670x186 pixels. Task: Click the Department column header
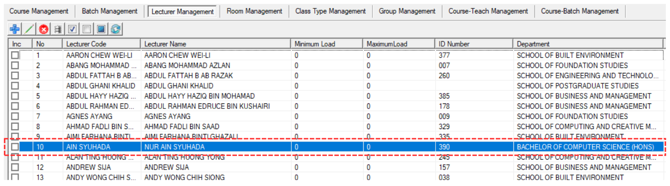587,44
